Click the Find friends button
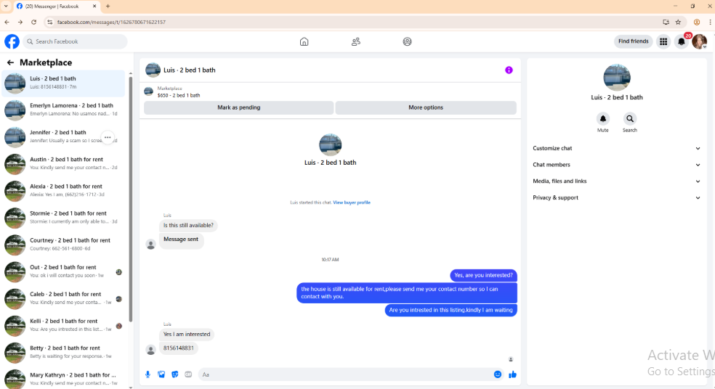This screenshot has width=715, height=389. pyautogui.click(x=634, y=41)
